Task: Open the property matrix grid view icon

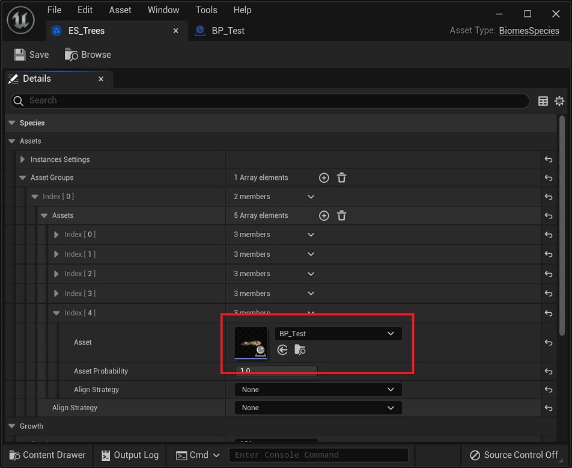Action: pos(543,101)
